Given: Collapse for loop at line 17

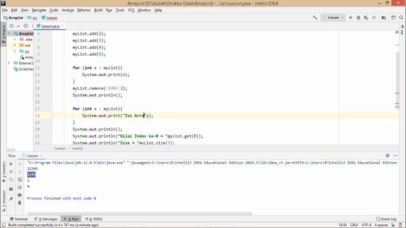Looking at the screenshot, I should 52,109.
